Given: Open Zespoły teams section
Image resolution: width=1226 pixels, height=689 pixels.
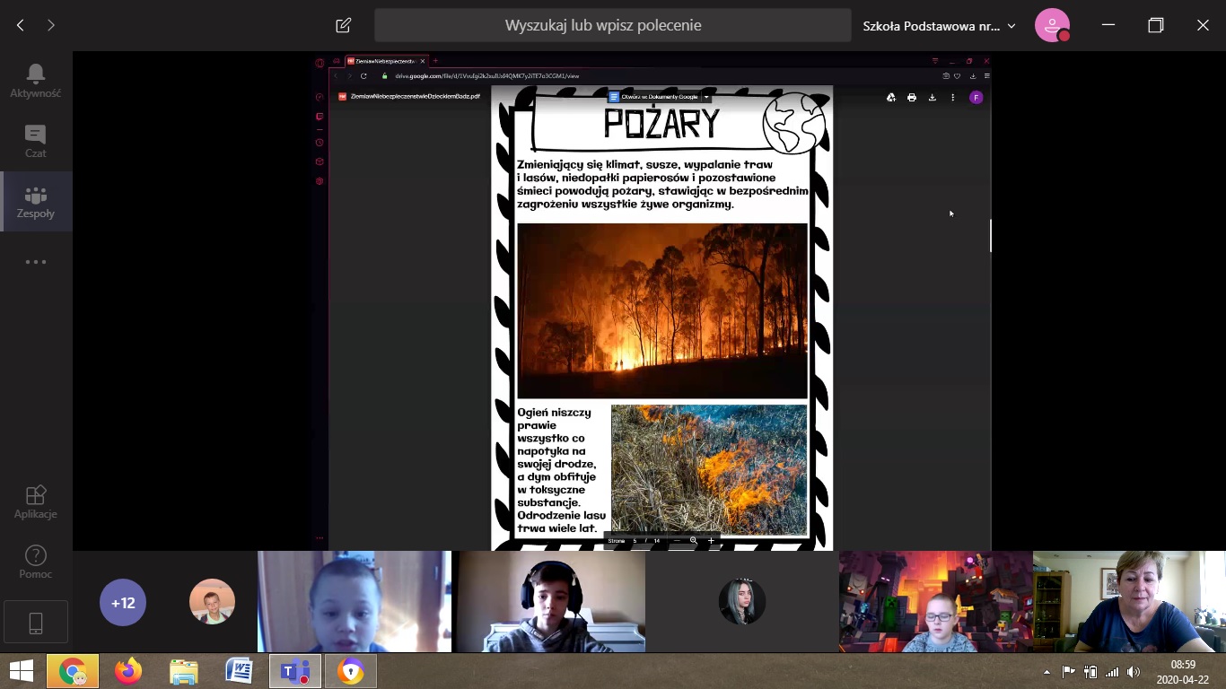Looking at the screenshot, I should (36, 202).
